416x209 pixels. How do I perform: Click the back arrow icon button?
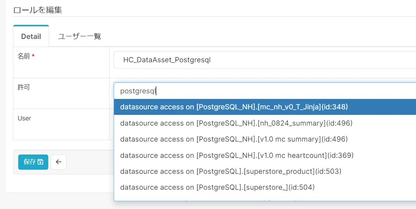click(58, 162)
